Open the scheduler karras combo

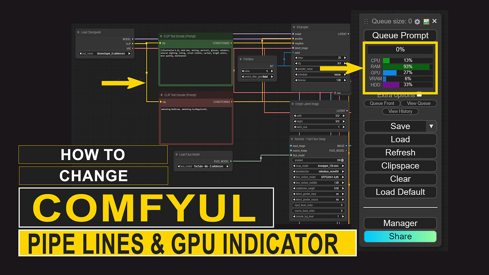(320, 74)
